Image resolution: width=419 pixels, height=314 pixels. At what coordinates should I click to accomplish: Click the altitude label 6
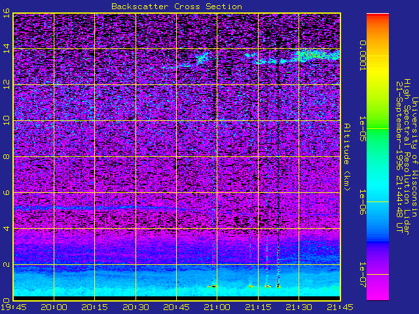(x=7, y=192)
